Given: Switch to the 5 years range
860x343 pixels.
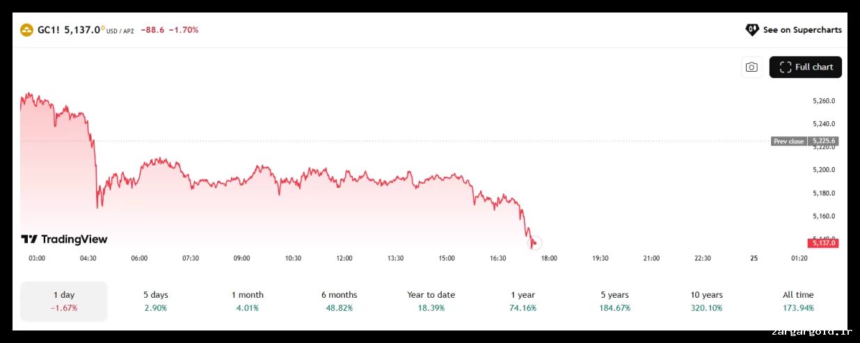Looking at the screenshot, I should (614, 301).
